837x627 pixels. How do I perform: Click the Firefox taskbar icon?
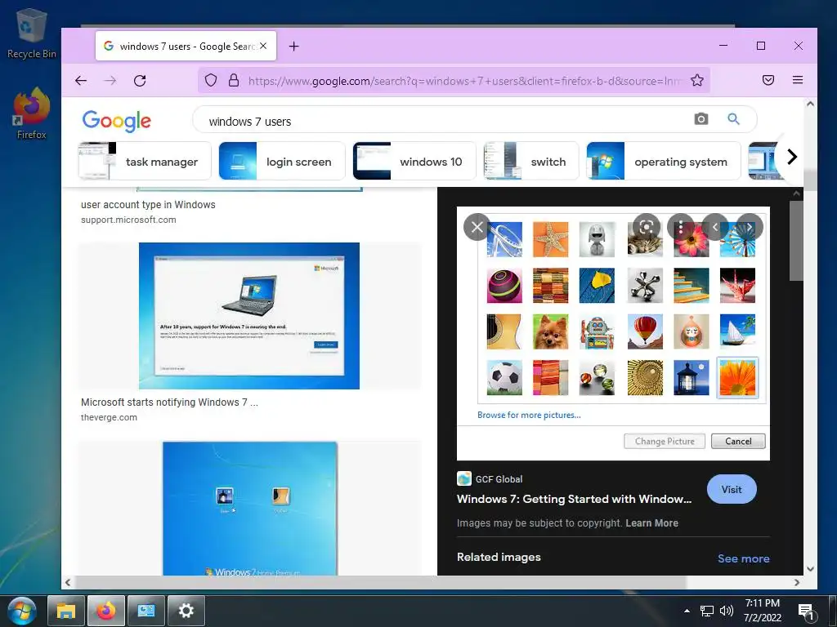106,611
